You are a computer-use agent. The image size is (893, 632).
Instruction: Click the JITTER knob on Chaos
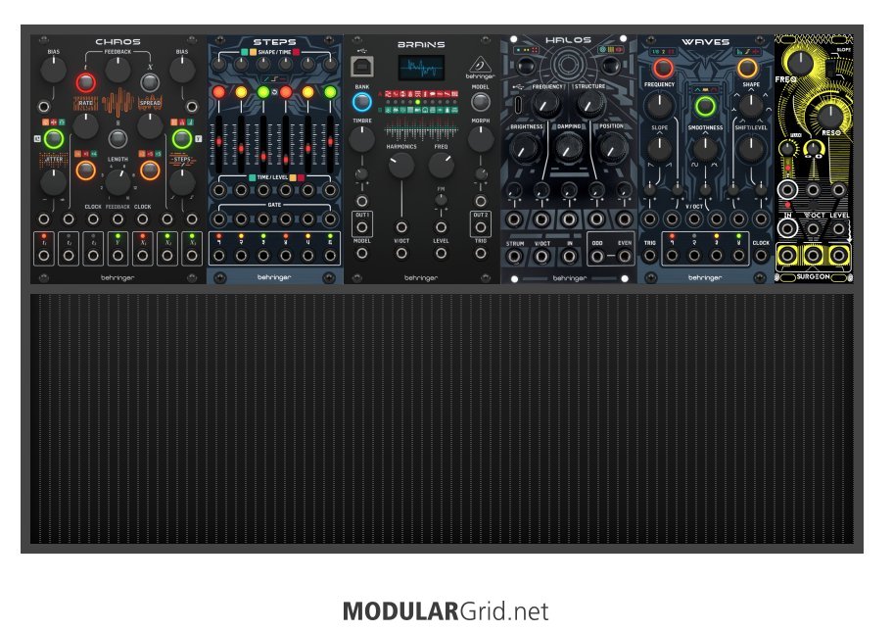pyautogui.click(x=54, y=182)
